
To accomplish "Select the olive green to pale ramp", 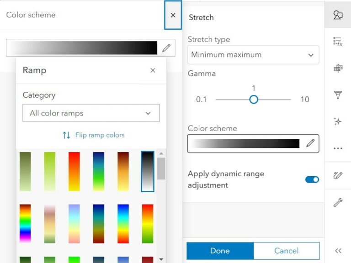I will tap(25, 172).
